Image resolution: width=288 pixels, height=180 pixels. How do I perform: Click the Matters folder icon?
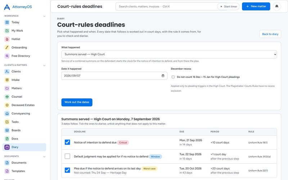(7, 88)
